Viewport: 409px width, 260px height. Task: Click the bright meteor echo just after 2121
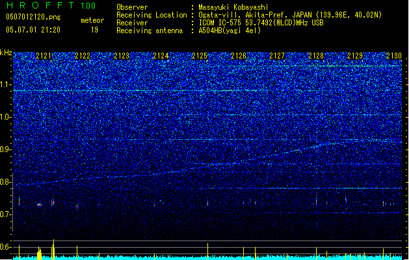point(53,202)
